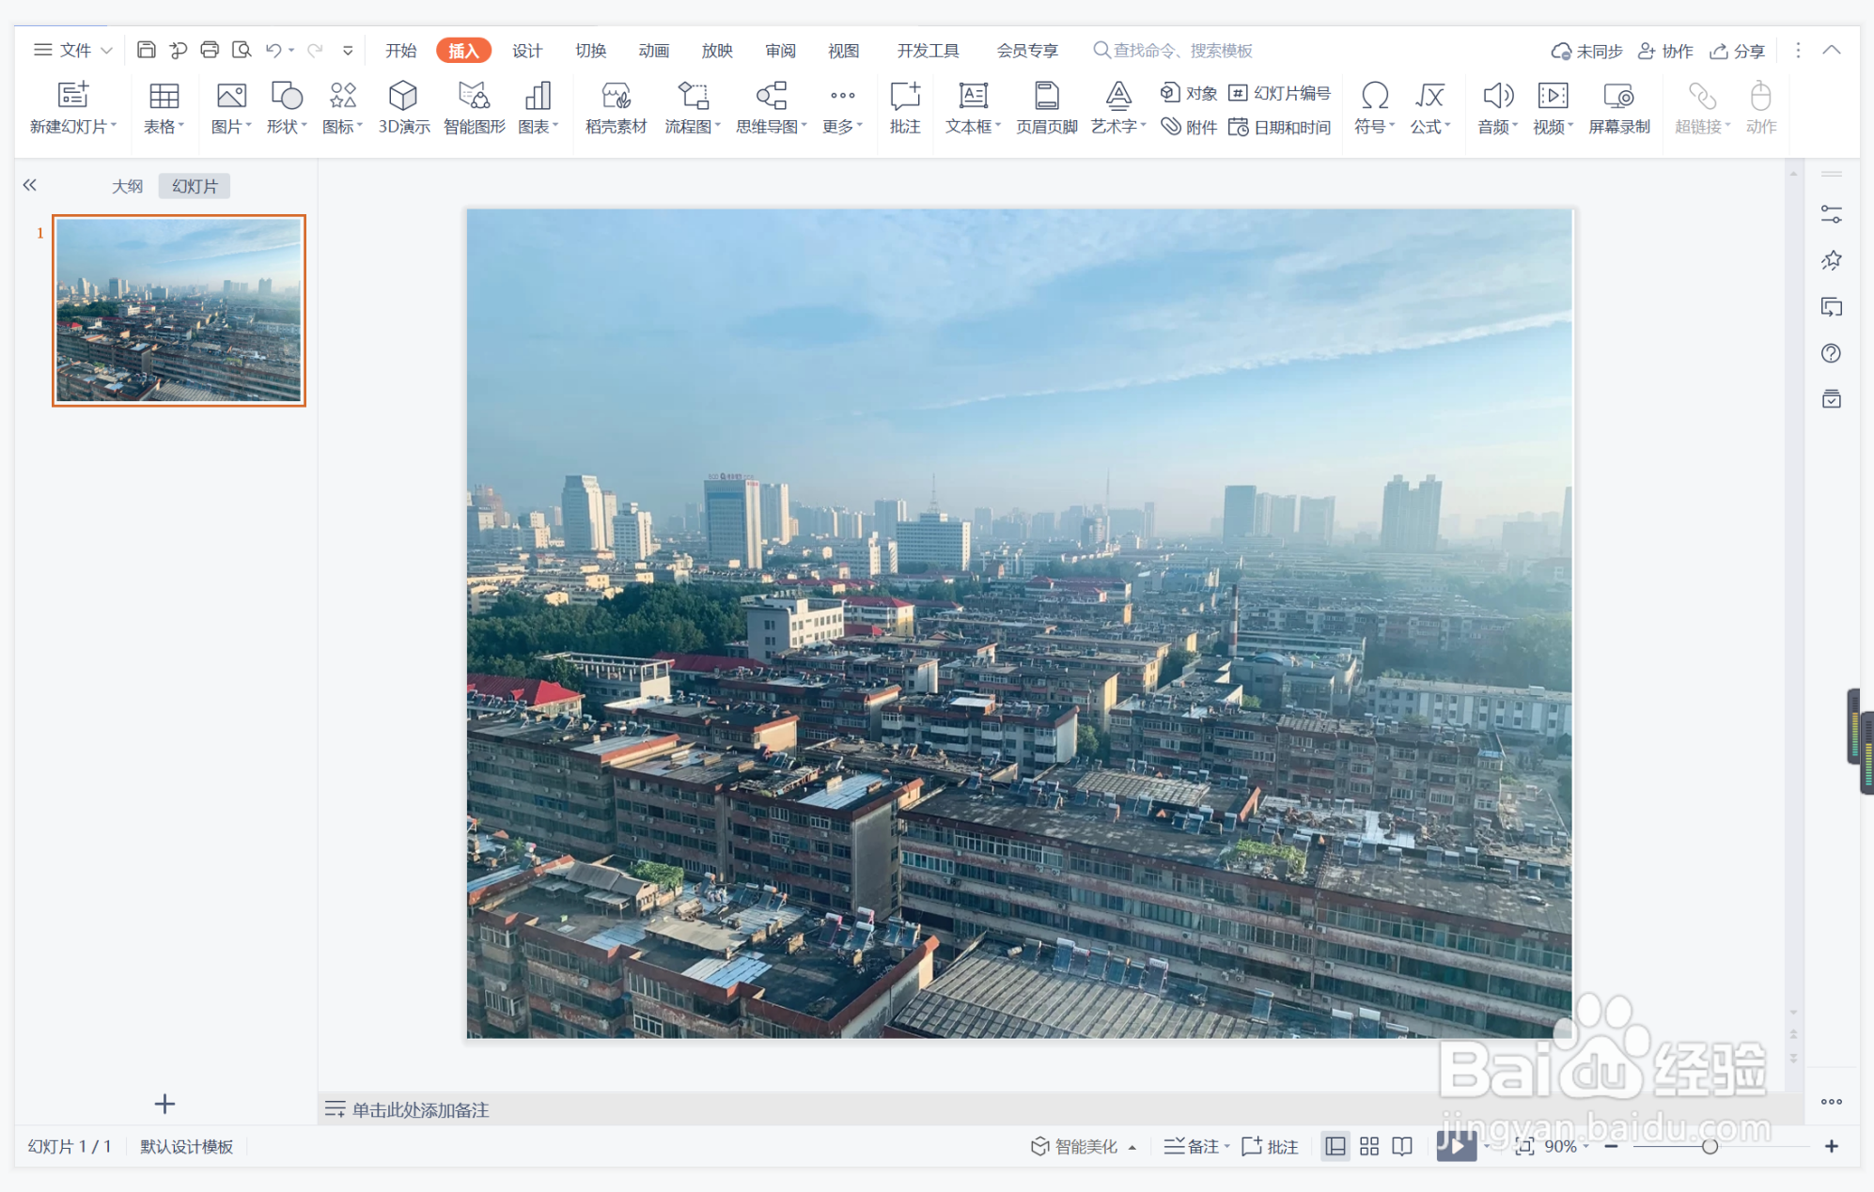The width and height of the screenshot is (1874, 1192).
Task: Click the notes area 单击此处添加备注
Action: (420, 1109)
